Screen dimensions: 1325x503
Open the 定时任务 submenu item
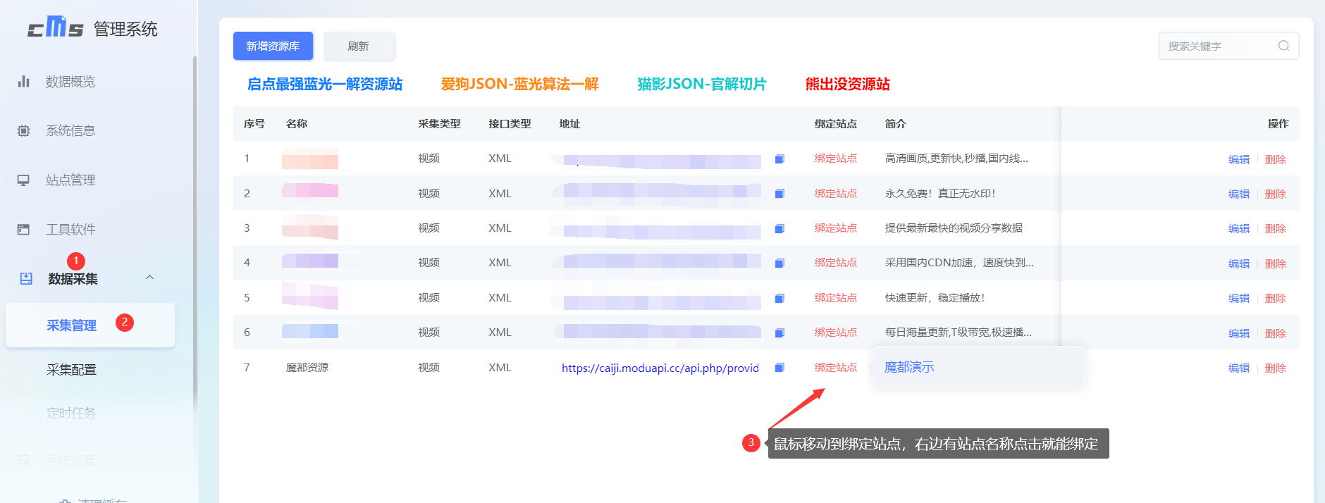tap(71, 413)
